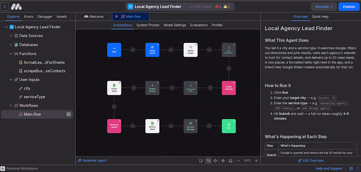Activate the pointer select tool
This screenshot has height=172, width=361.
coord(208,161)
